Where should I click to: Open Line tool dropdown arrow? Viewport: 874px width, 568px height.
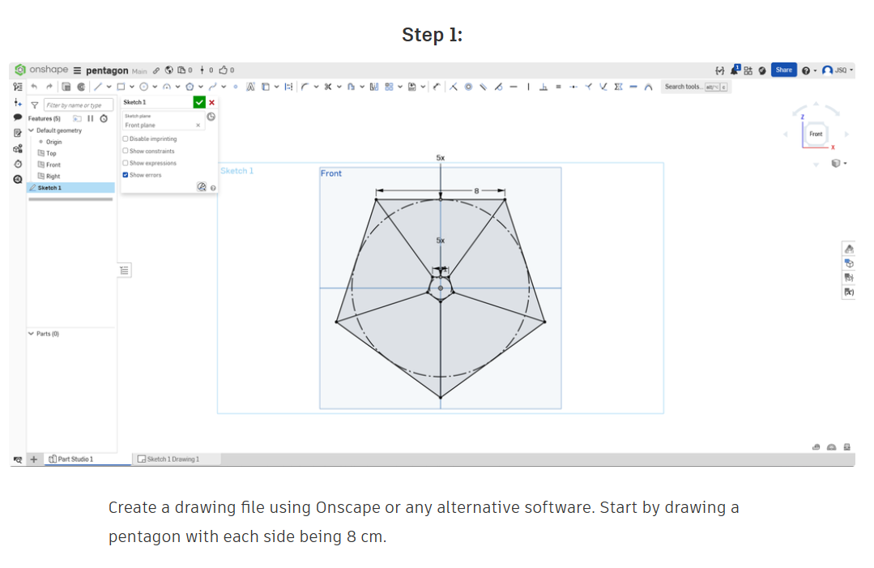109,87
